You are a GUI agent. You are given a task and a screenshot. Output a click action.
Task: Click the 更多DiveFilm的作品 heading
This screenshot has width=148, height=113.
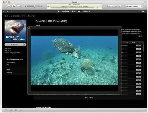[15, 59]
